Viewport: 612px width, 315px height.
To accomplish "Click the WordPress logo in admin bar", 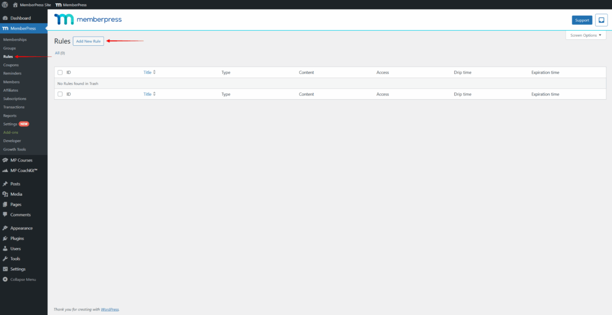I will click(5, 5).
